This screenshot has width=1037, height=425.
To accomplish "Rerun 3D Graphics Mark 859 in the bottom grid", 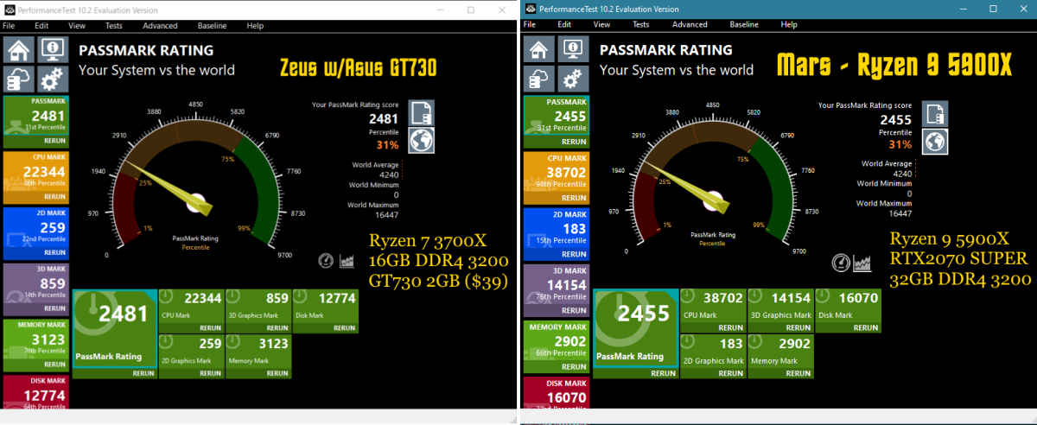I will (277, 328).
